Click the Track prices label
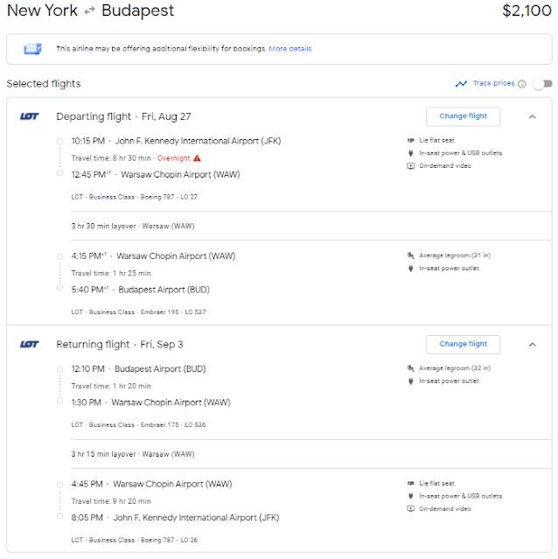 (x=493, y=83)
